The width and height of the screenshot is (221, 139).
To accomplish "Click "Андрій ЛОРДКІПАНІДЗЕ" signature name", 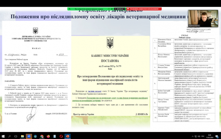I will click(56, 114).
